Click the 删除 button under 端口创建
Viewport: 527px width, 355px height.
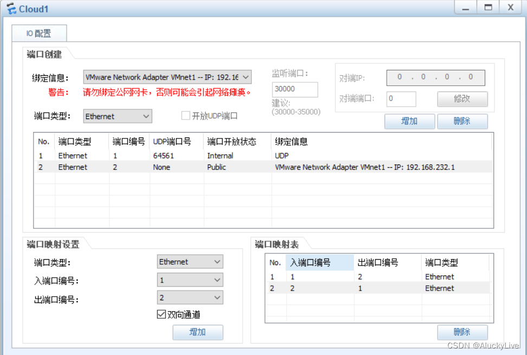[463, 121]
